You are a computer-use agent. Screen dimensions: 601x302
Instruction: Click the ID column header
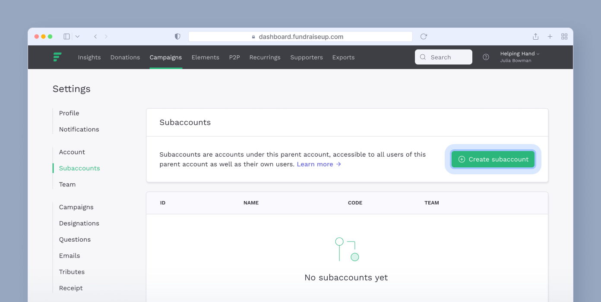coord(163,203)
